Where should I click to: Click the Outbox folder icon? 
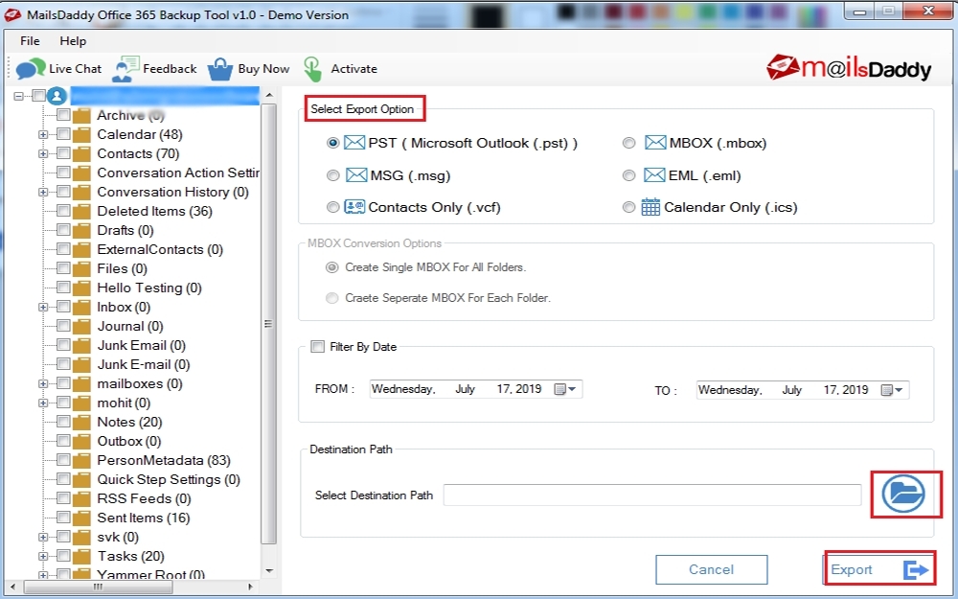81,441
